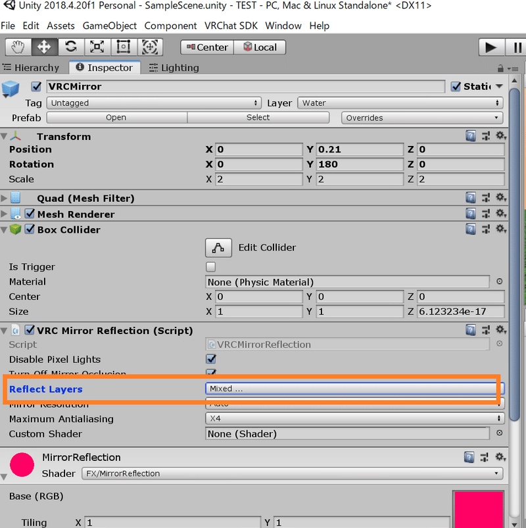Open the prefab Overrides dropdown

click(422, 118)
